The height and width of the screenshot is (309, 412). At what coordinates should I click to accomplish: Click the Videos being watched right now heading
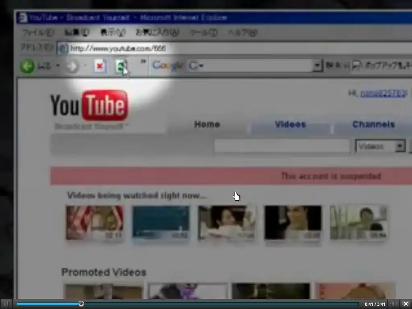tap(137, 196)
